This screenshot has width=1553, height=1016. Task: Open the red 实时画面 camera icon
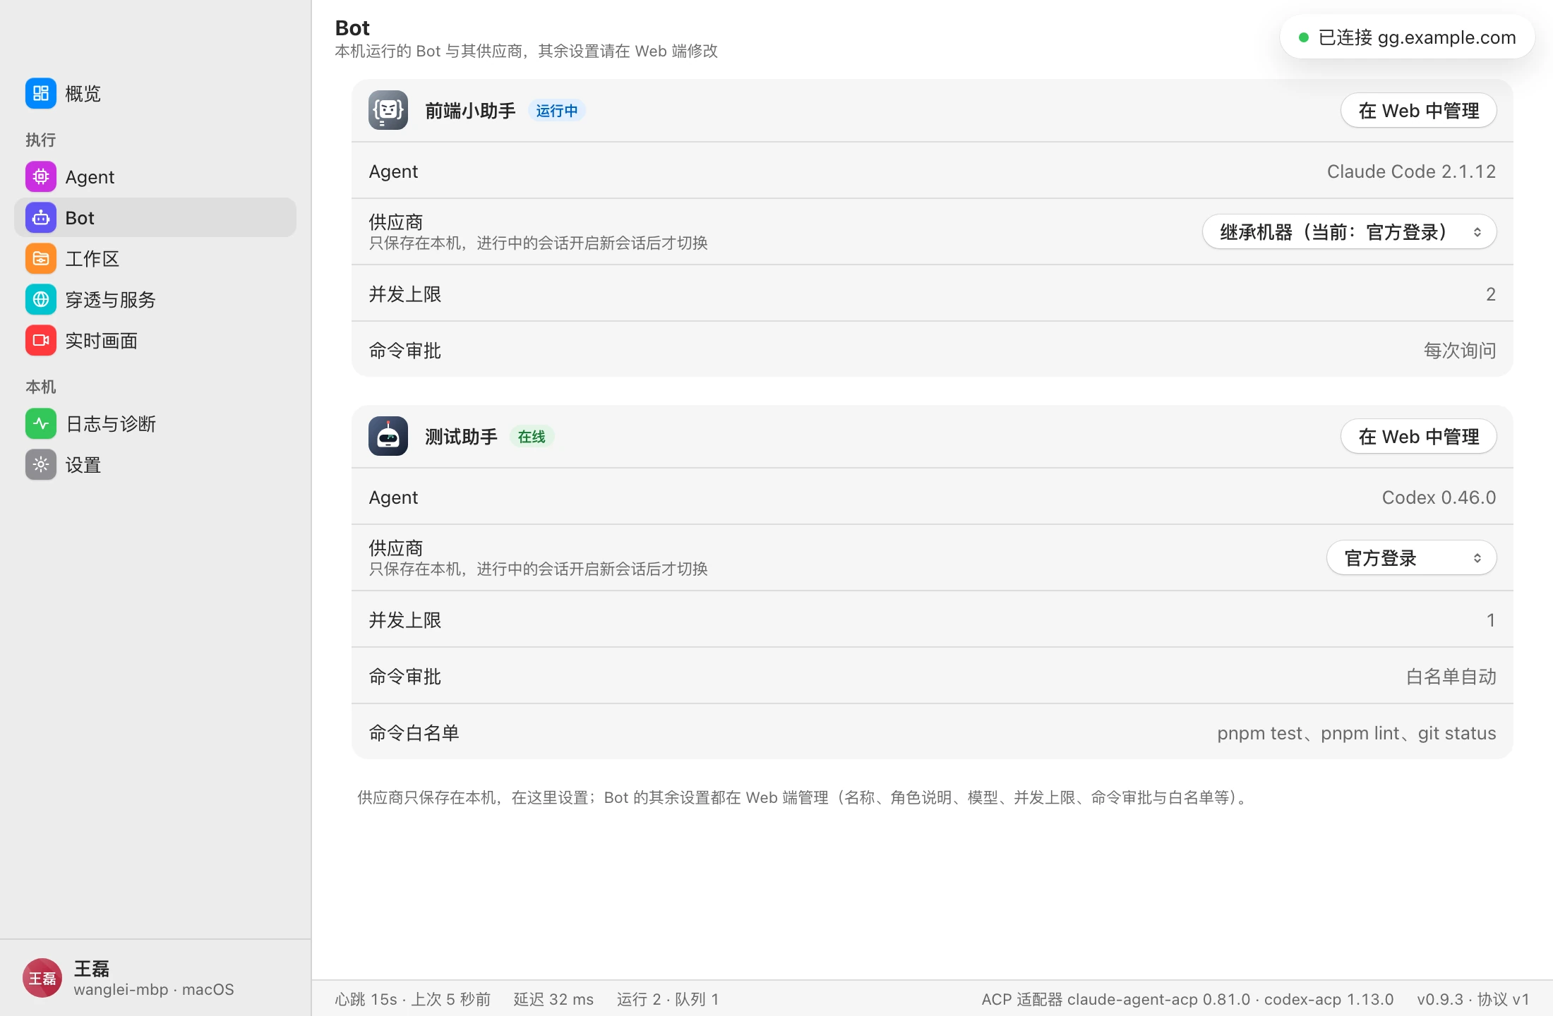pyautogui.click(x=41, y=340)
